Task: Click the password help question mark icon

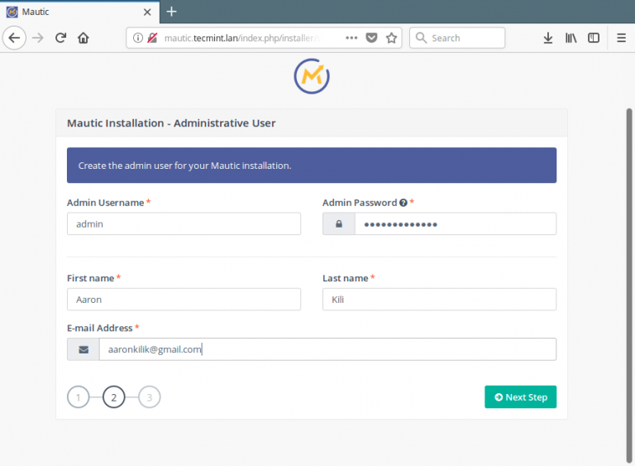Action: click(x=403, y=203)
